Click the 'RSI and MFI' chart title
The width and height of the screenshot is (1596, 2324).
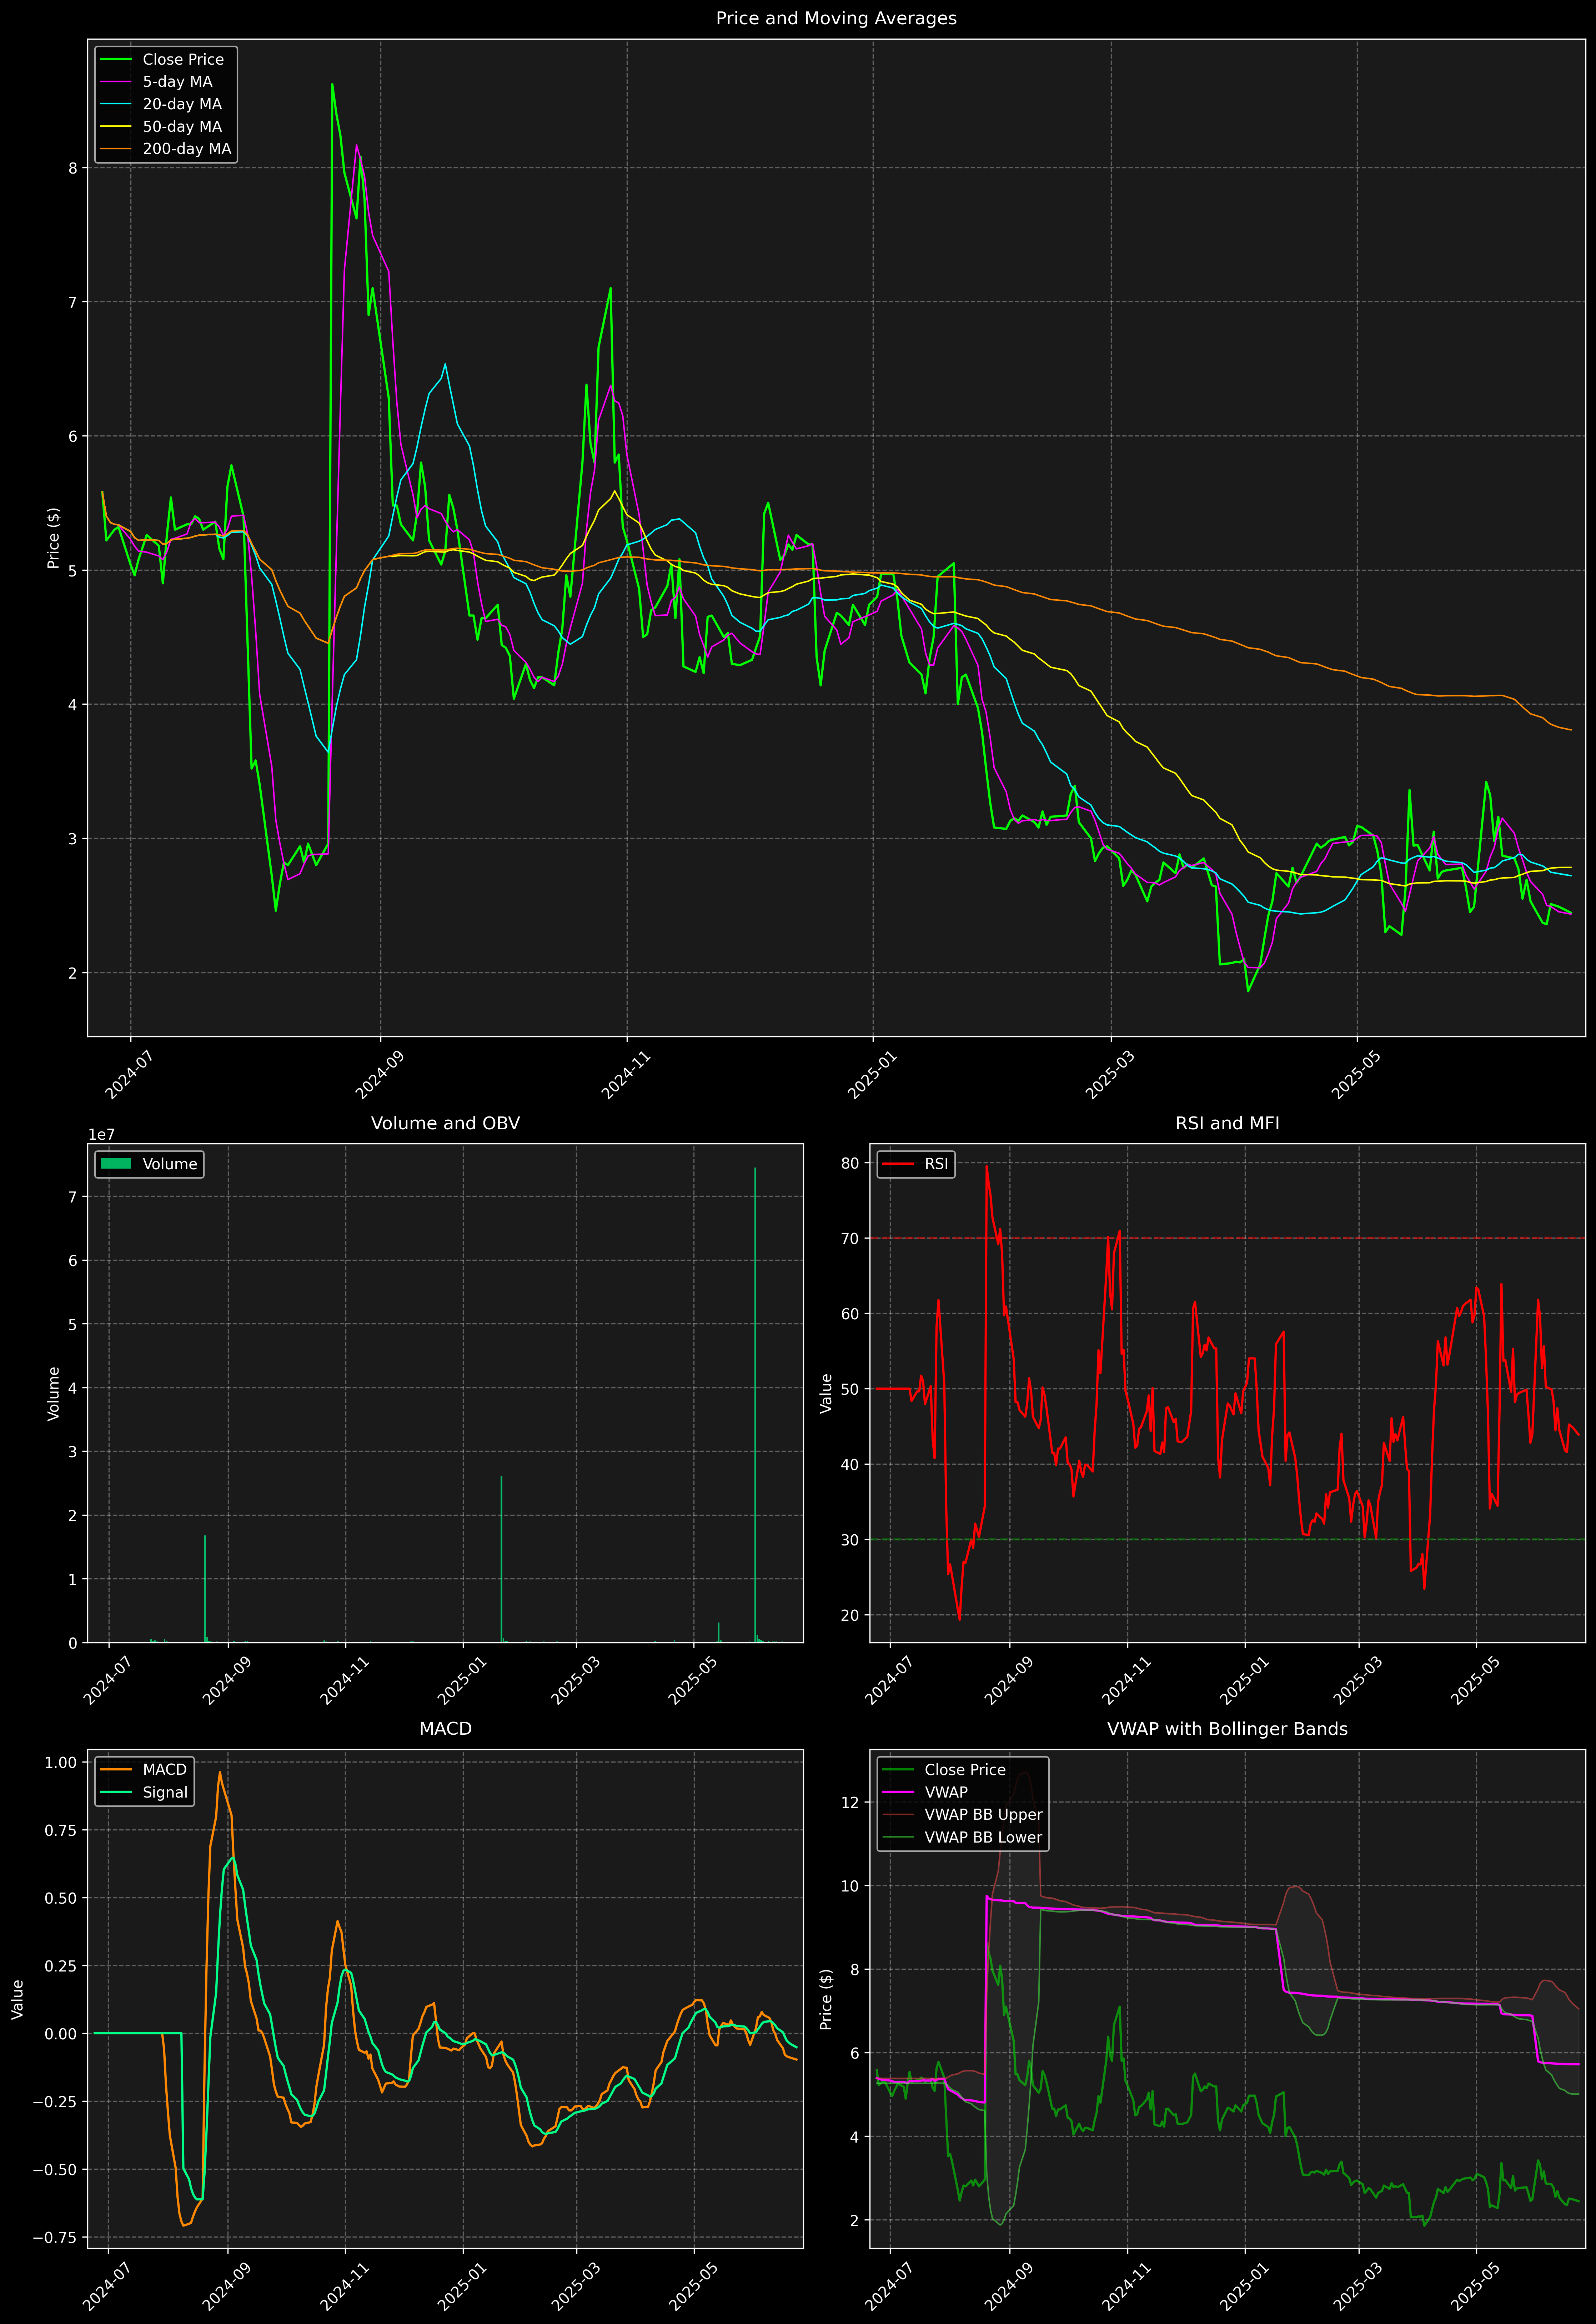point(1227,1123)
